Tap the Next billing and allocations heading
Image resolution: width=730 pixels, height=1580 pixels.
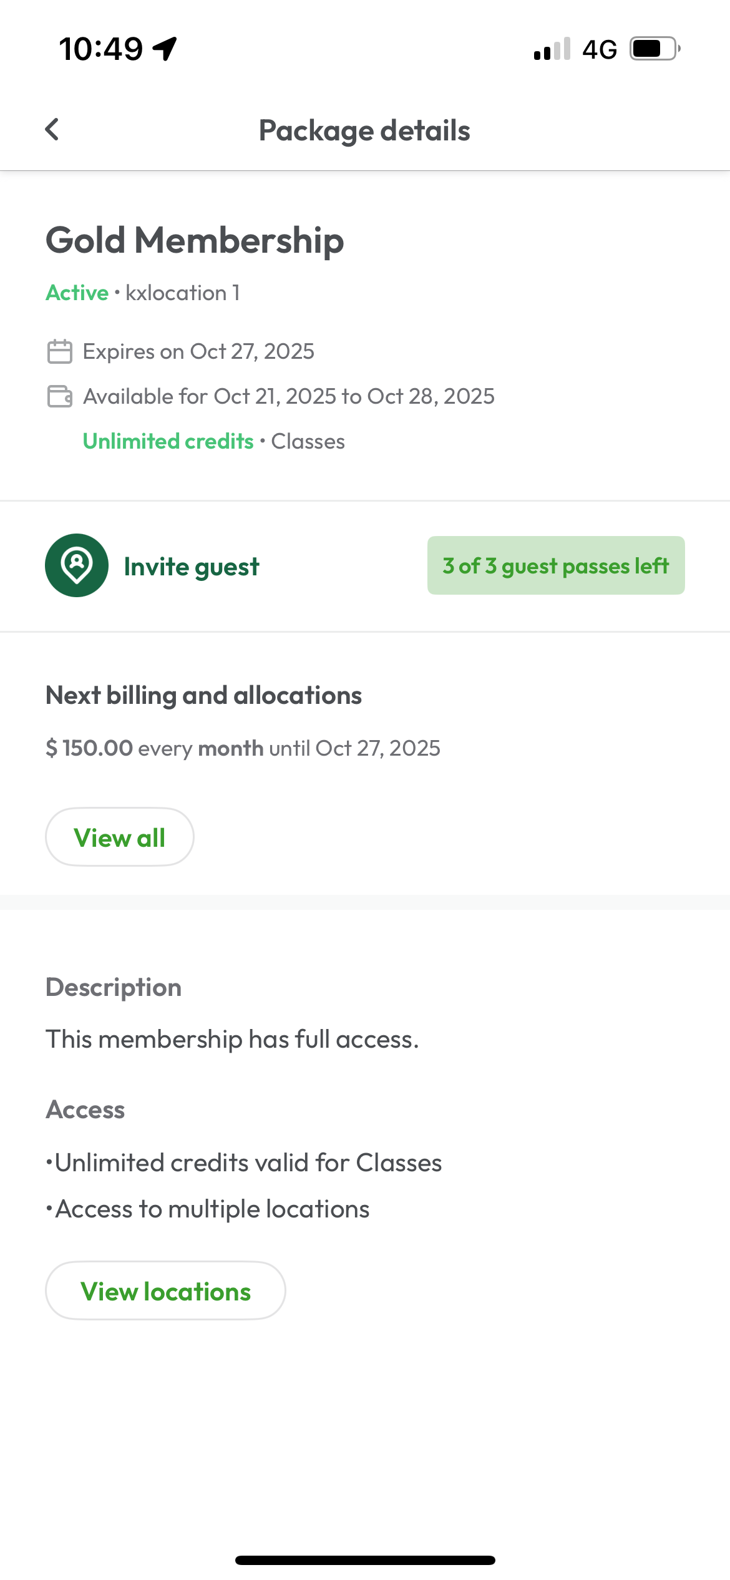coord(204,695)
